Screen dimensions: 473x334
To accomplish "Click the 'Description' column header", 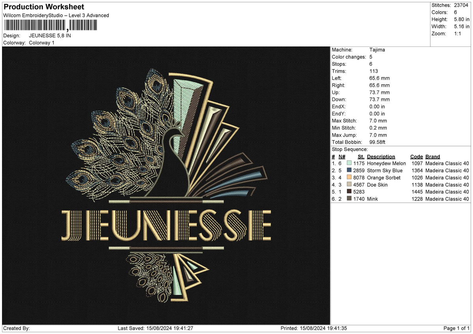I will pos(381,156).
